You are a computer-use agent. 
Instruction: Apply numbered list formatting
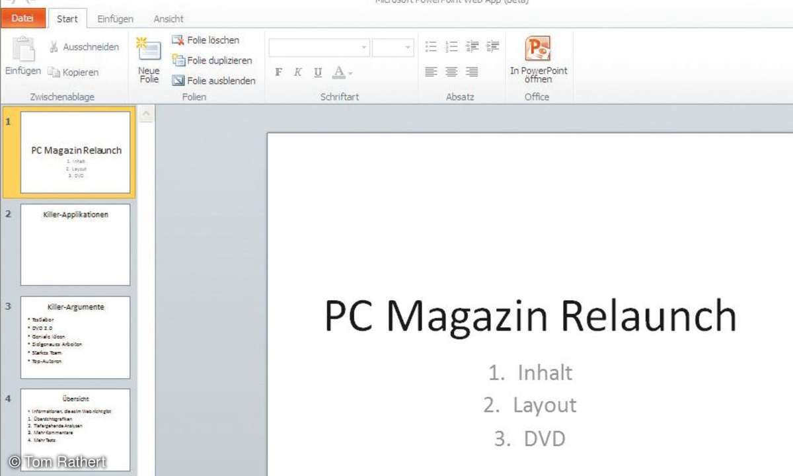[451, 46]
